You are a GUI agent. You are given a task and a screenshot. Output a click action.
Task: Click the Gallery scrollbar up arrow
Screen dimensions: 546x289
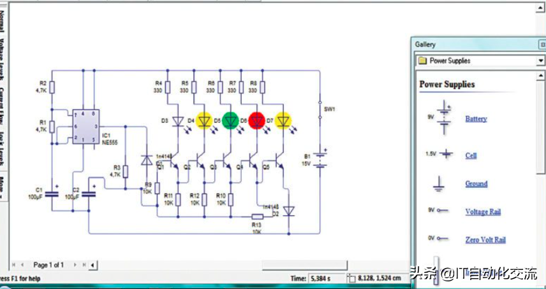[x=540, y=75]
